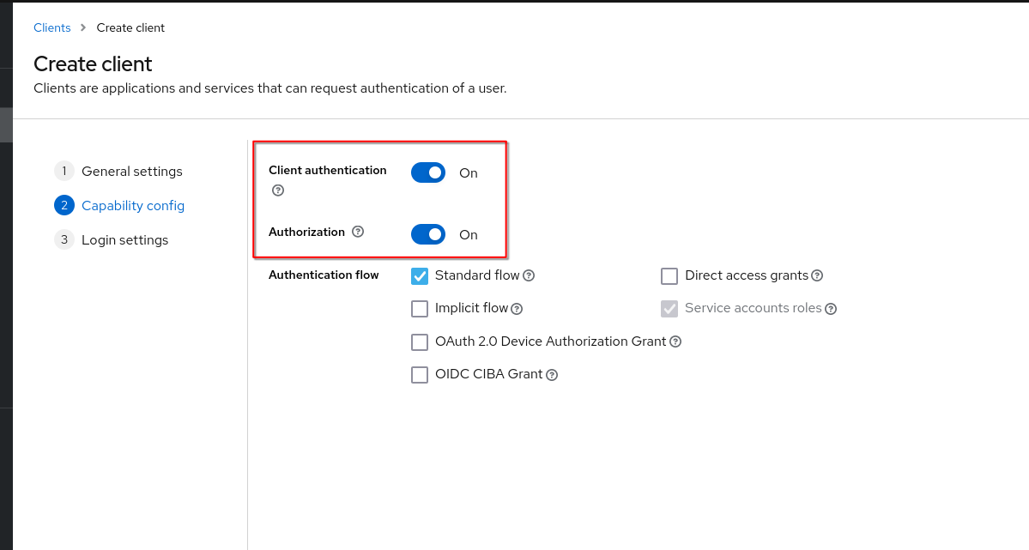Show help for OAuth 2.0 Device Authorization Grant
Screen dimensions: 1029x550
[x=675, y=341]
